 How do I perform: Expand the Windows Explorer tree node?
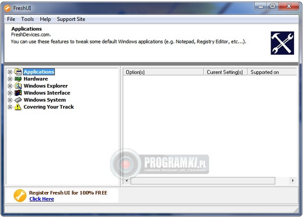pyautogui.click(x=10, y=86)
